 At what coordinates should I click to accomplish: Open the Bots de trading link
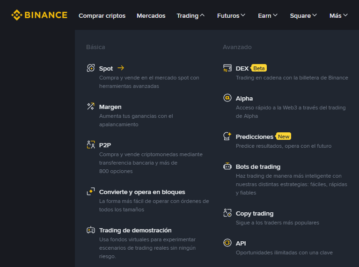(x=258, y=166)
